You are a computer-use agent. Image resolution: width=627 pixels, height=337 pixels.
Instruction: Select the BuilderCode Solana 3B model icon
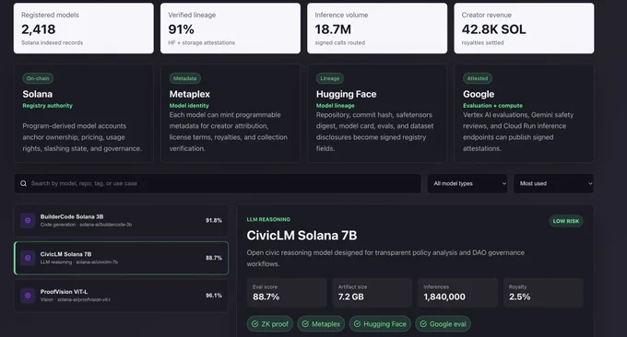coord(28,220)
